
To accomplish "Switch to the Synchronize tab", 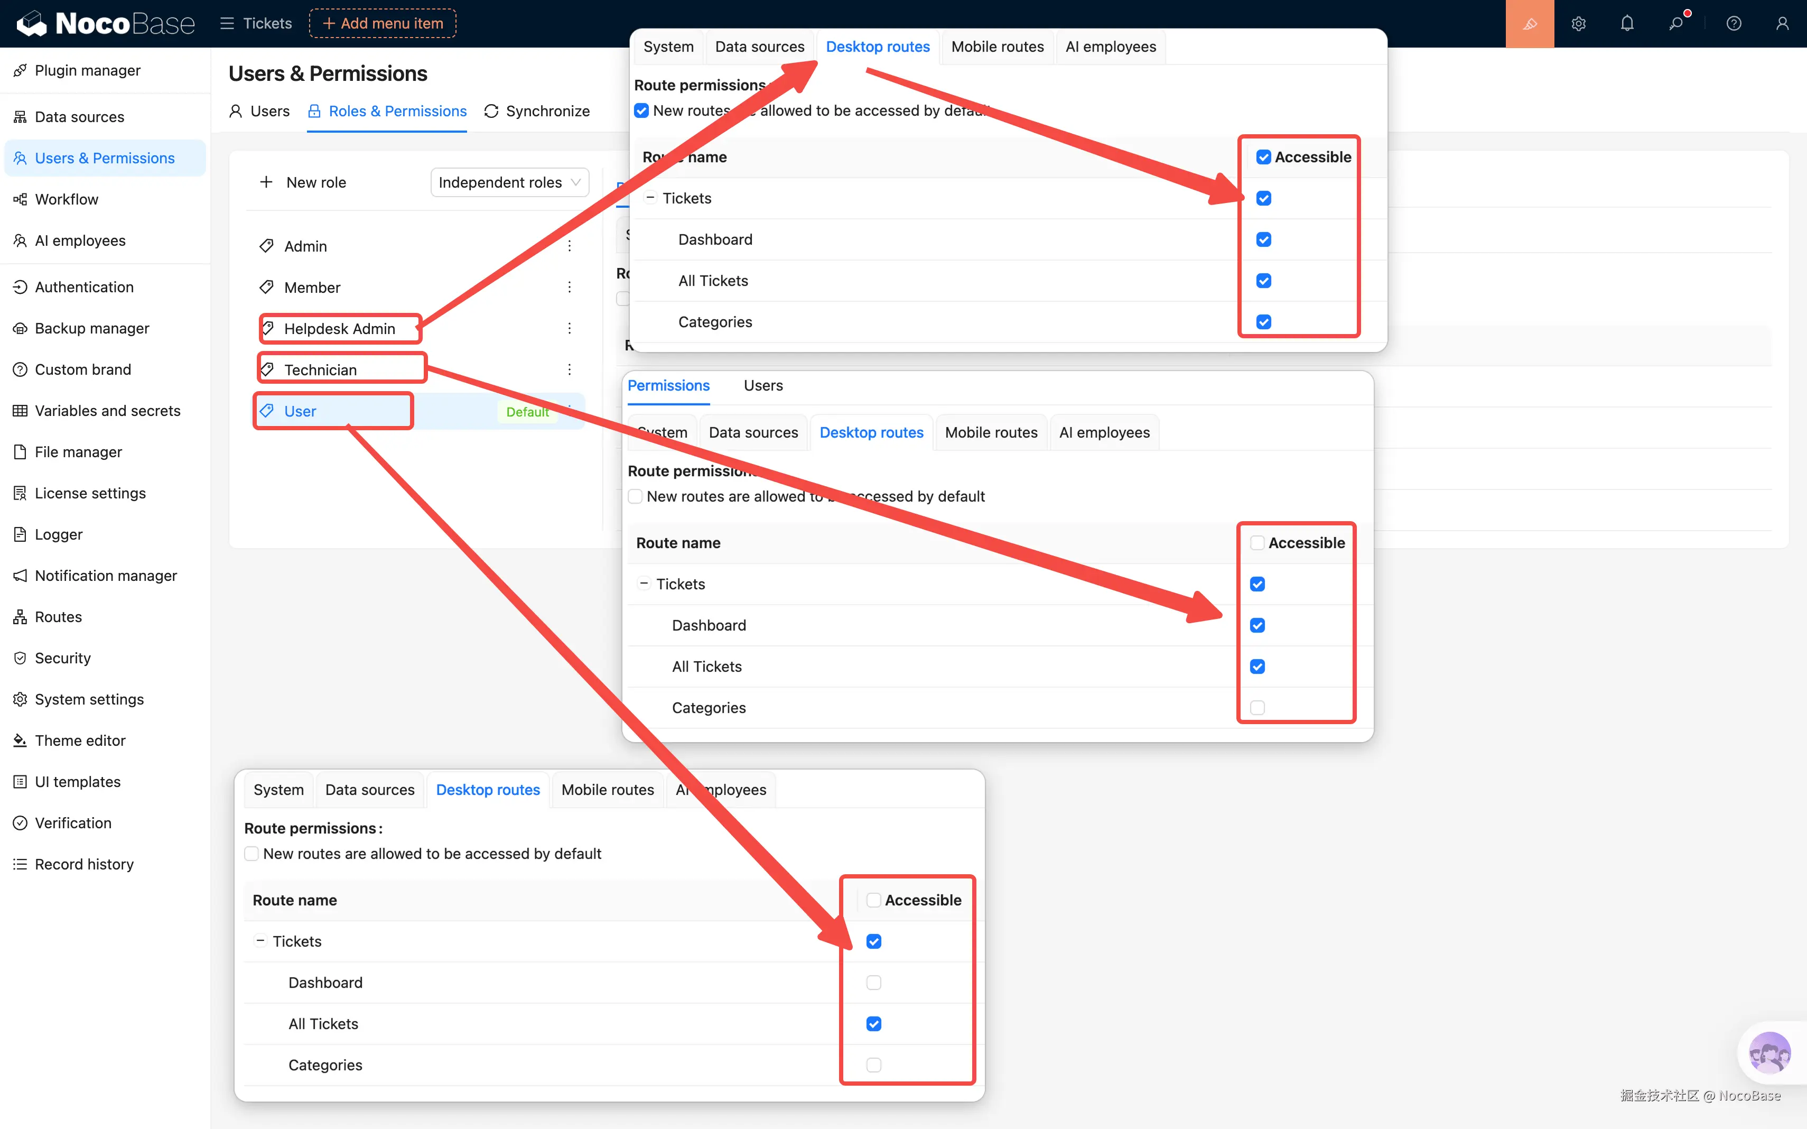I will pyautogui.click(x=537, y=111).
